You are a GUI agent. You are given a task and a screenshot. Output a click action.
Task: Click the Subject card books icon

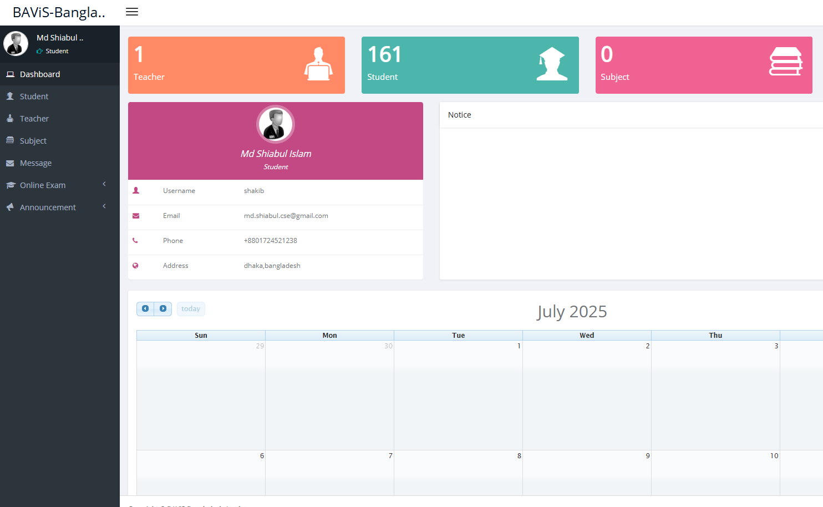tap(785, 62)
